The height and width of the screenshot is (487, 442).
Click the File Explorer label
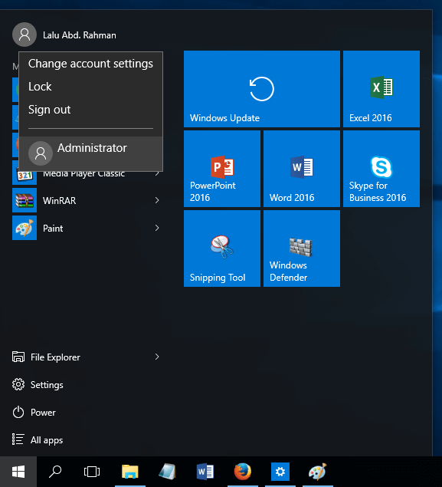pos(55,357)
